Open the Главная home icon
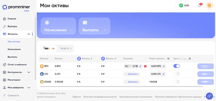Image resolution: width=216 pixels, height=101 pixels. (4, 19)
